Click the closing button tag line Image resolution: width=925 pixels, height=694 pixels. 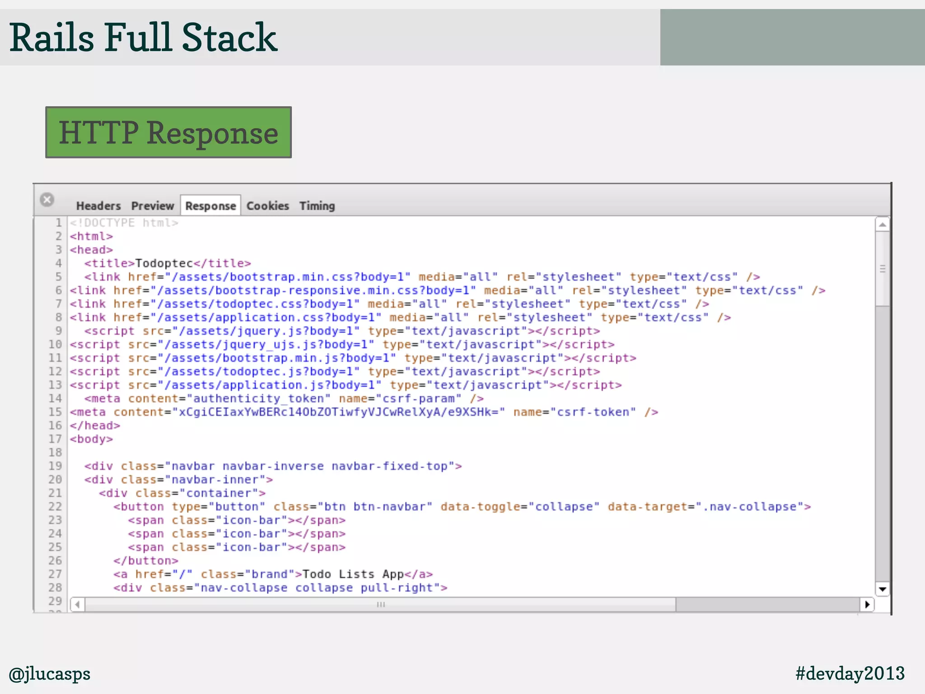[146, 561]
